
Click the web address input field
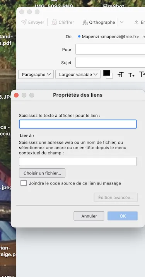coord(78,161)
